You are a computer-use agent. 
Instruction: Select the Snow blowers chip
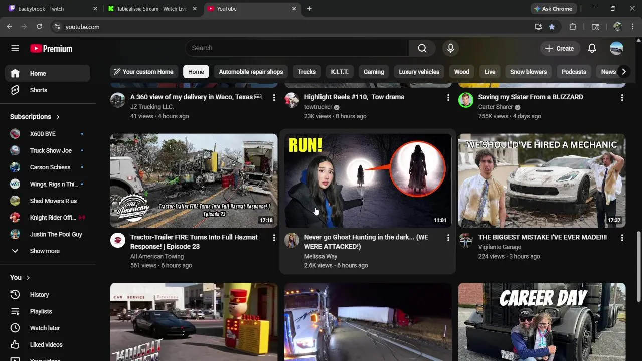pyautogui.click(x=529, y=72)
